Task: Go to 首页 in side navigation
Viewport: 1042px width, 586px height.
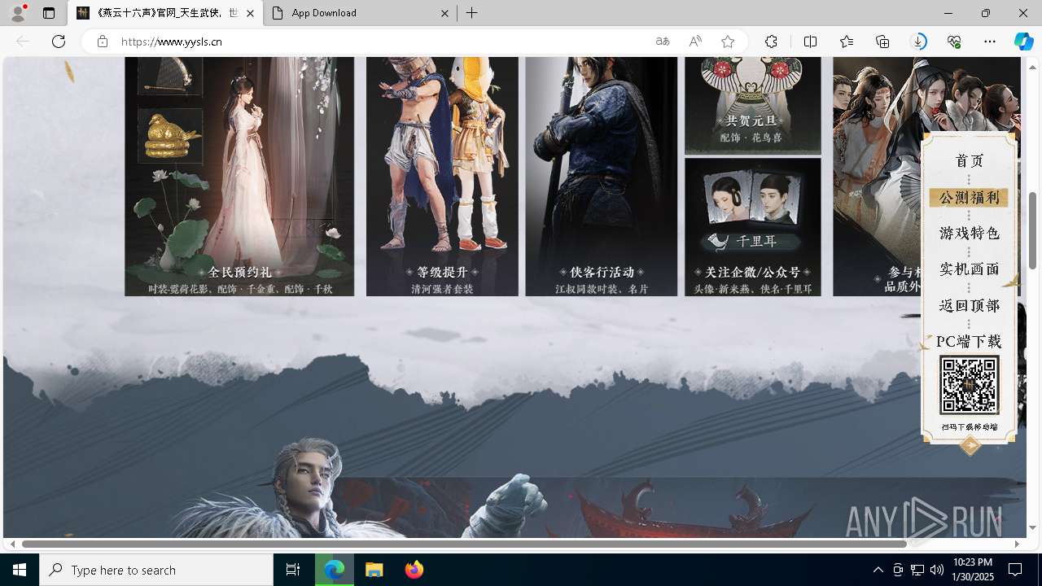Action: point(969,160)
